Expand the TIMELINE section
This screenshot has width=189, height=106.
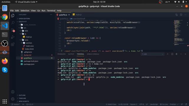22,98
